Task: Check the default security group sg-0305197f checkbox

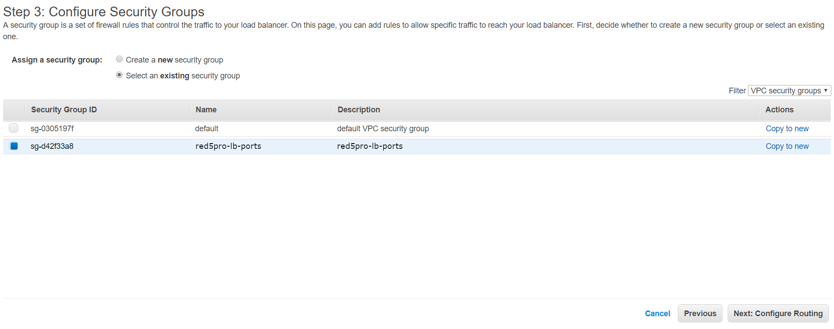Action: (x=14, y=128)
